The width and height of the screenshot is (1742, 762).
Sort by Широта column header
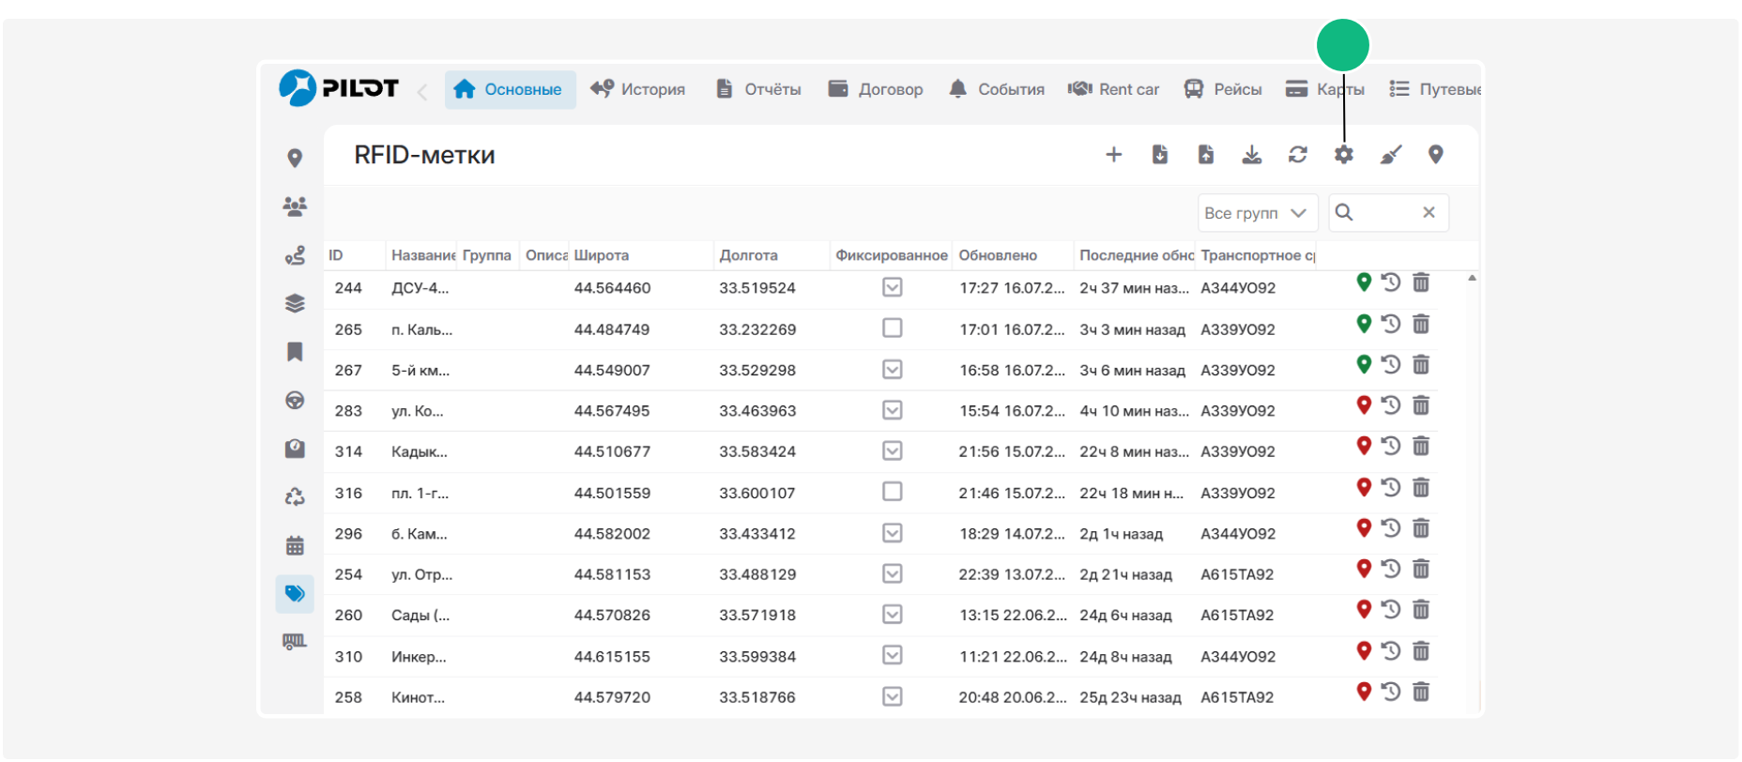641,255
